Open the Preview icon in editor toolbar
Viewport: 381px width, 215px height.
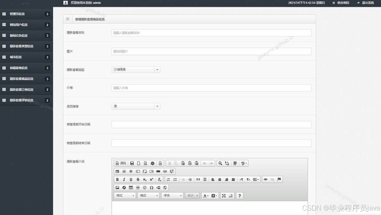[x=146, y=163]
